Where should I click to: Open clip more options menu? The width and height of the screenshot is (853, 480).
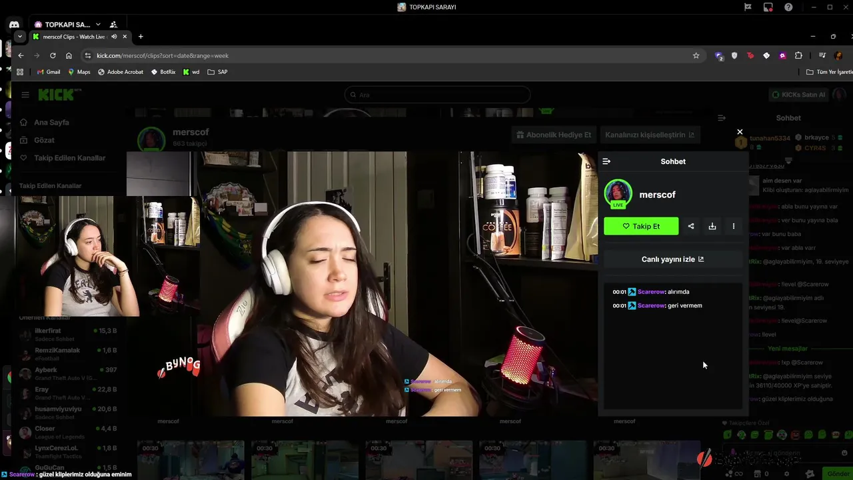734,226
